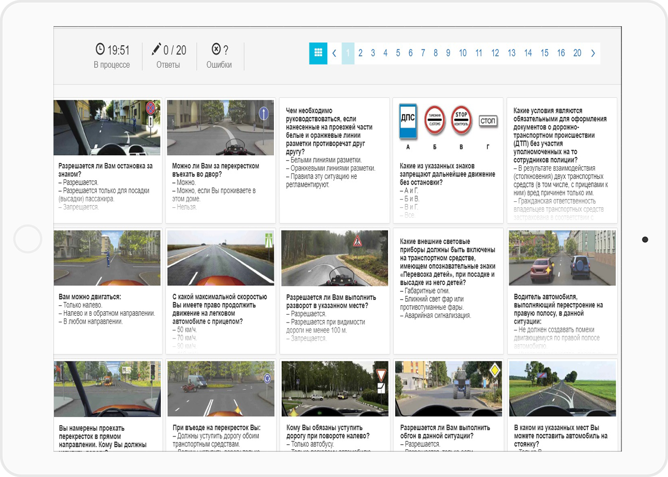
Task: Click answer 'Можно, если Вы проживаете в этом доме'
Action: (x=214, y=195)
